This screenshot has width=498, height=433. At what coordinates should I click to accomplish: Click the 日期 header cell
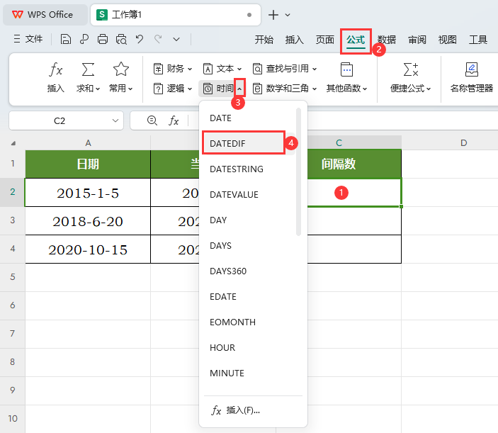pos(88,164)
